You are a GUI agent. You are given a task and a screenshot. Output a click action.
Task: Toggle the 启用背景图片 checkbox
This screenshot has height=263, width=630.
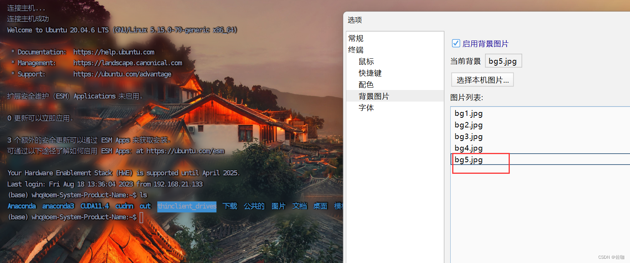click(x=456, y=43)
